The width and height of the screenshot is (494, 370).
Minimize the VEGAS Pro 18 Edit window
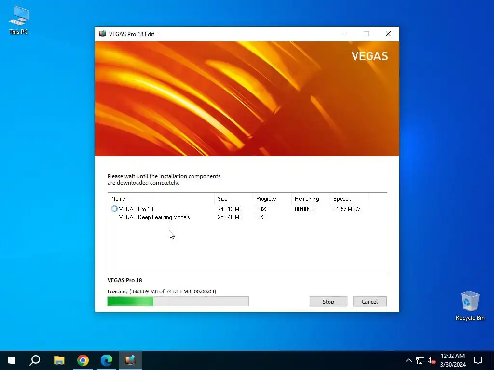pyautogui.click(x=344, y=34)
